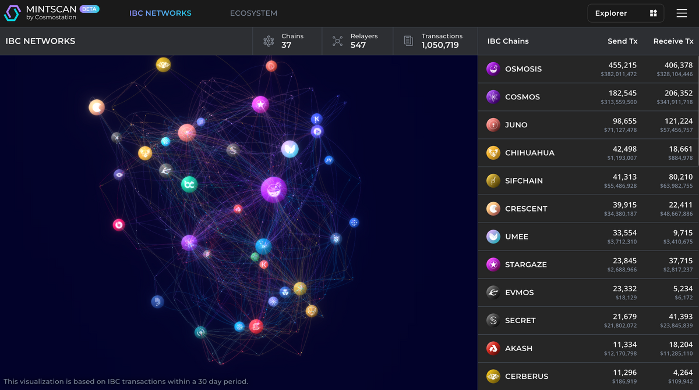The height and width of the screenshot is (390, 699).
Task: Click the Evmos icon in chains list
Action: (493, 292)
